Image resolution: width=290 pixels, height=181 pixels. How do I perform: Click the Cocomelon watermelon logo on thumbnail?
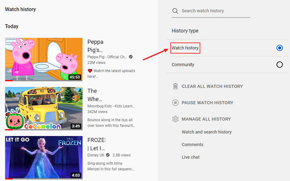click(x=13, y=120)
